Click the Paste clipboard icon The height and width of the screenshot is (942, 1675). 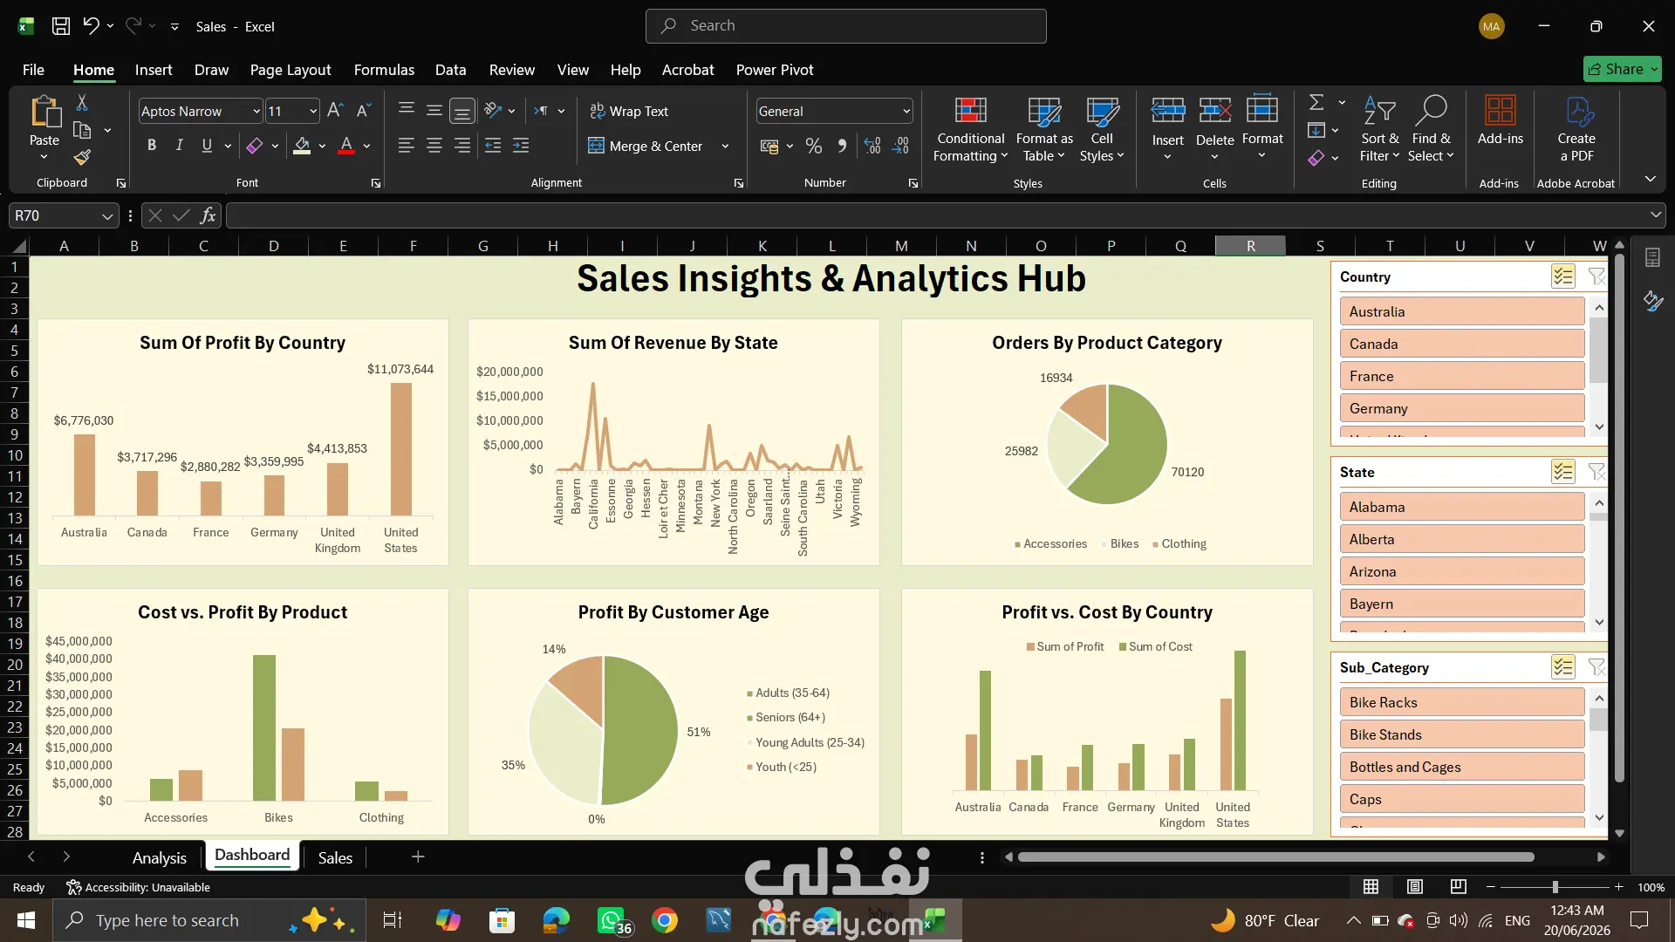pos(44,113)
